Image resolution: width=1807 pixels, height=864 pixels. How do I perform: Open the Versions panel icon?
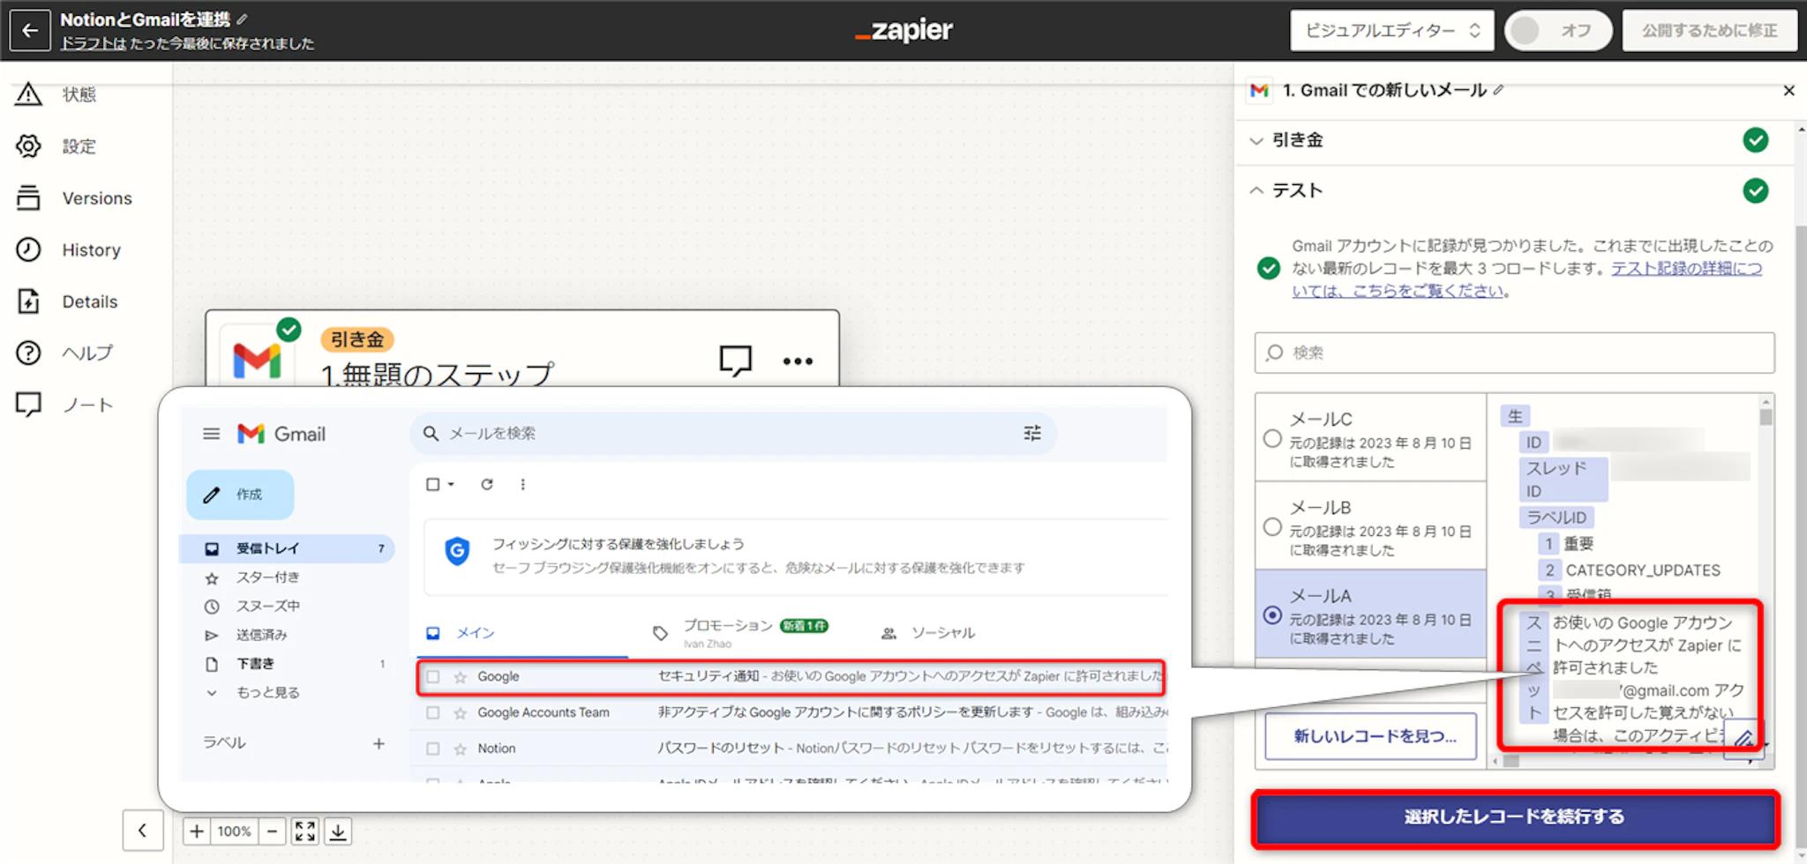coord(28,198)
